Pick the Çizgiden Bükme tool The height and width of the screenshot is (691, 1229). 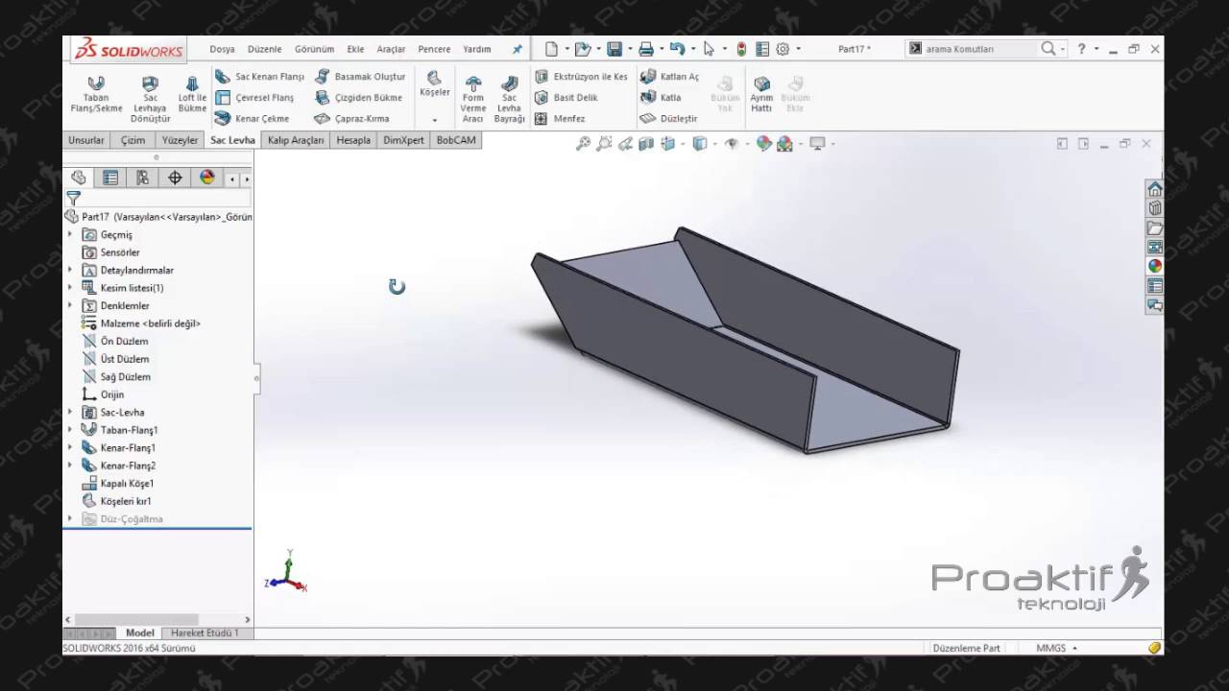pyautogui.click(x=358, y=98)
